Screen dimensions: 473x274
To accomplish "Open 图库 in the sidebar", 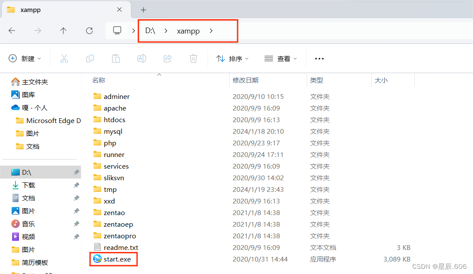I will coord(23,95).
